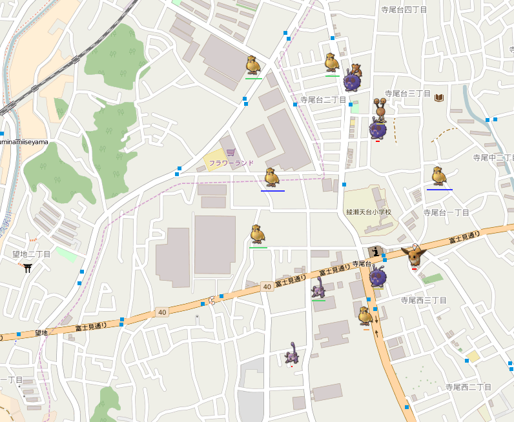Select the Pidgey with the orange underline
514x422 pixels.
(x=365, y=316)
